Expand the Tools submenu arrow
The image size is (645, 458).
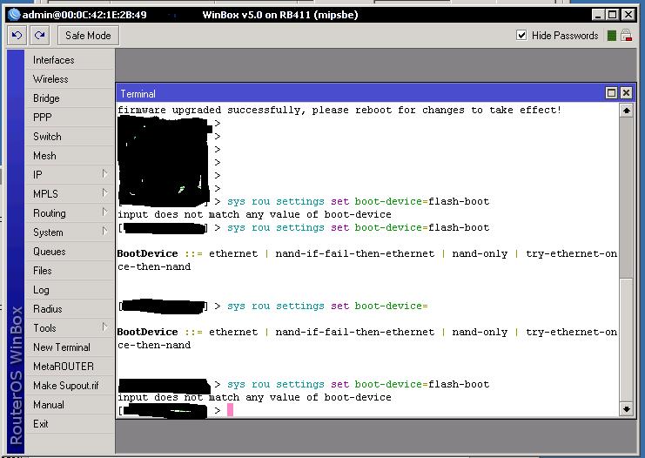pos(105,327)
